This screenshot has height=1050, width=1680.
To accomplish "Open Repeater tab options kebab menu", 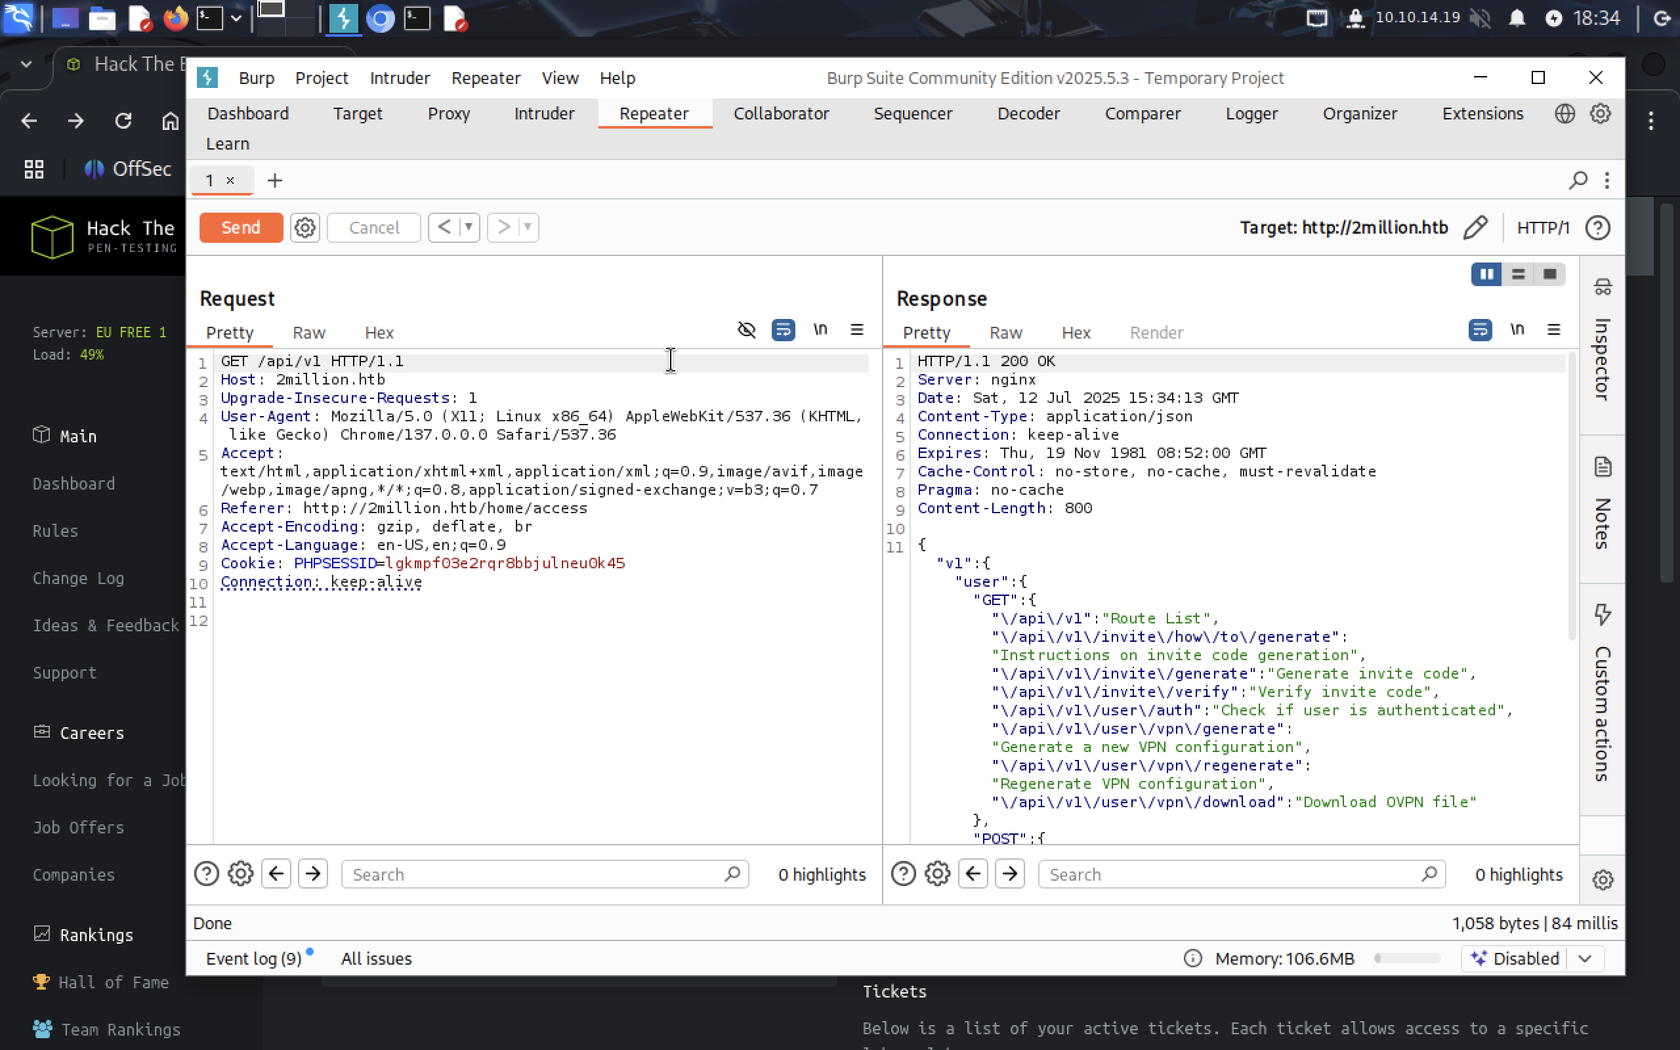I will pyautogui.click(x=1607, y=180).
